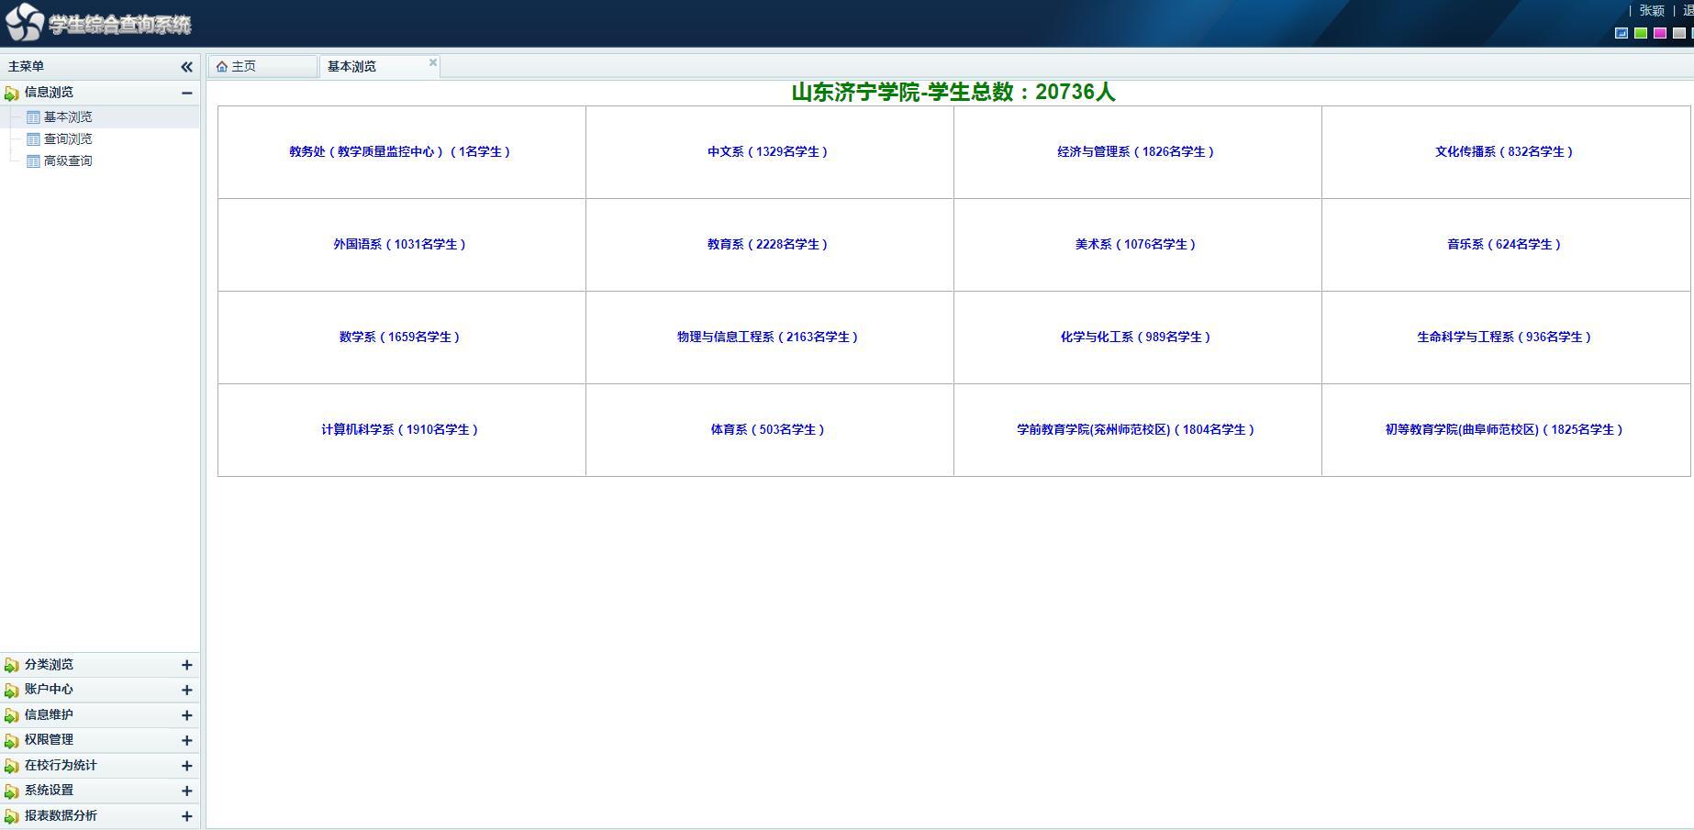Expand the 在校行为统计 section

click(x=186, y=766)
